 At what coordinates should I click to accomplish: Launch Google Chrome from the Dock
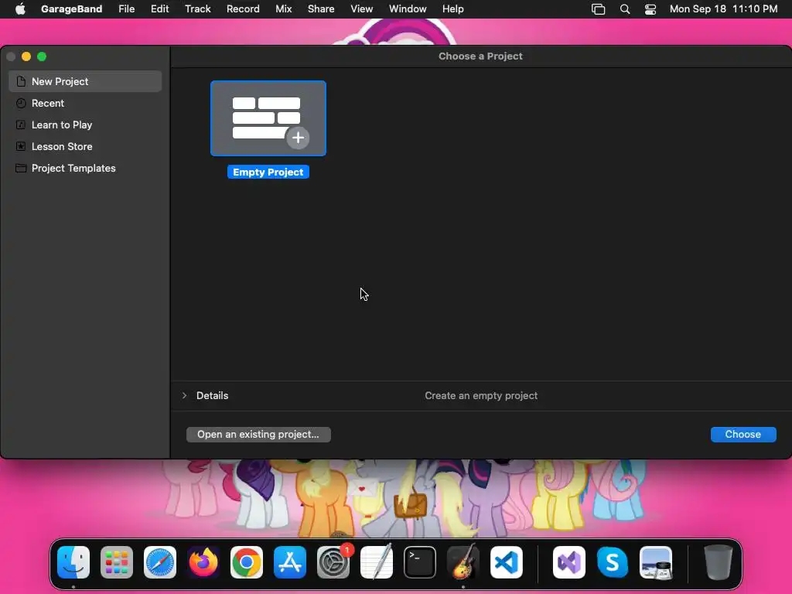(247, 562)
